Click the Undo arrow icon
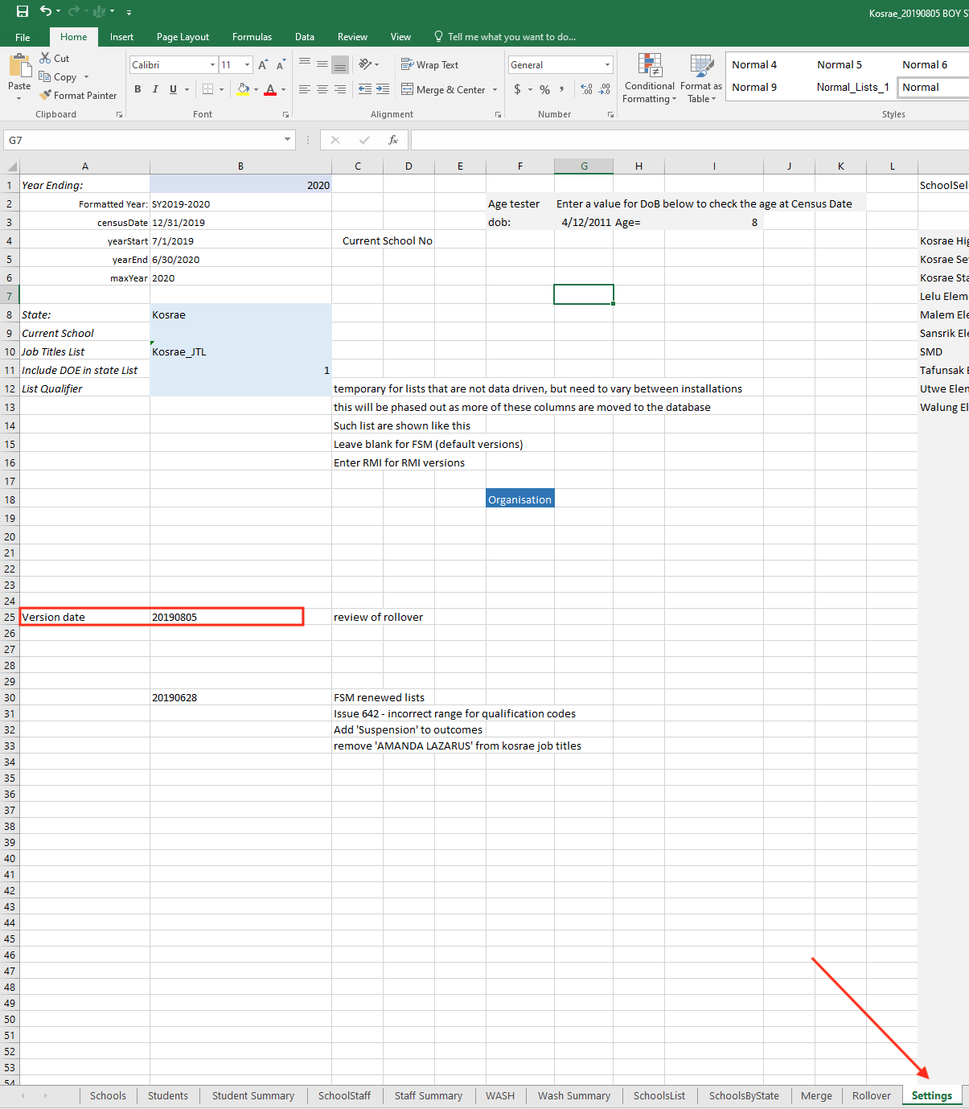The image size is (969, 1109). [x=46, y=11]
